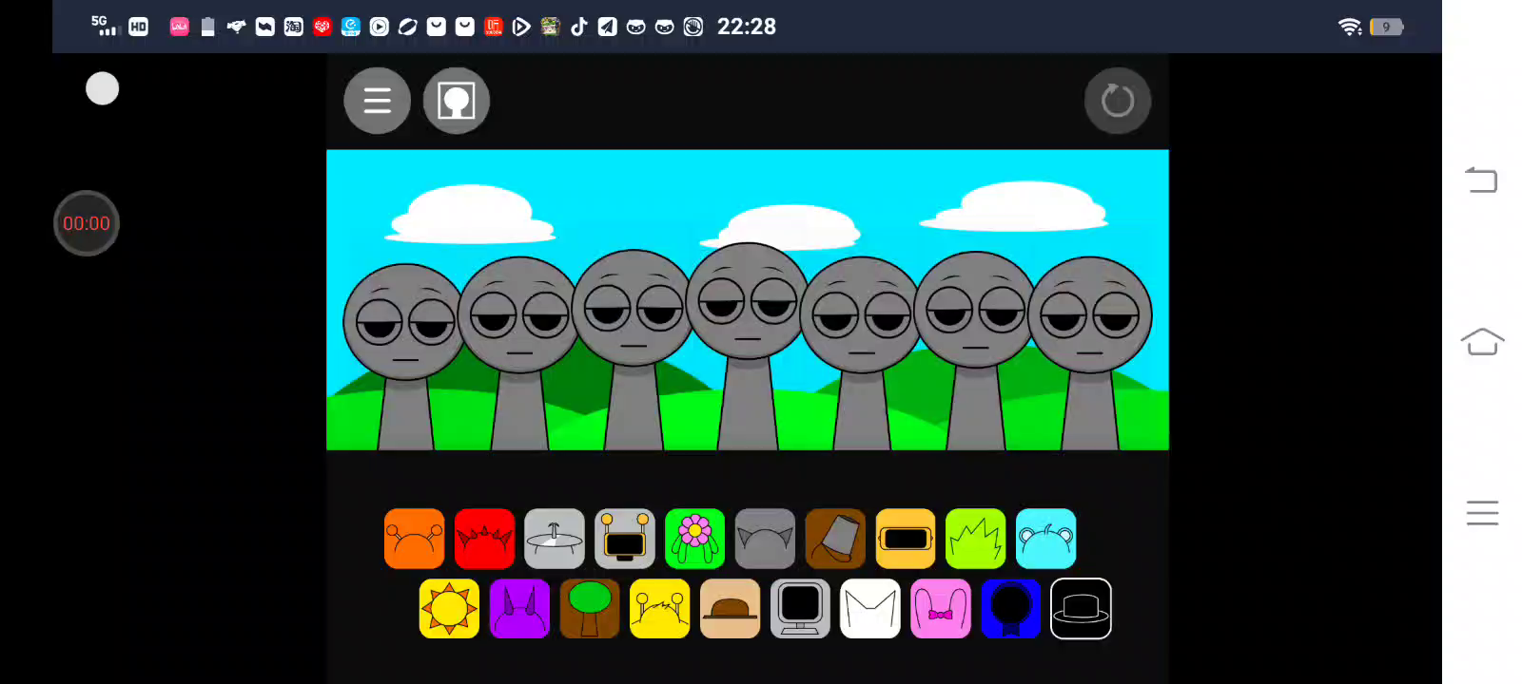1522x684 pixels.
Task: Pick the gray cat-eared icon
Action: (765, 539)
